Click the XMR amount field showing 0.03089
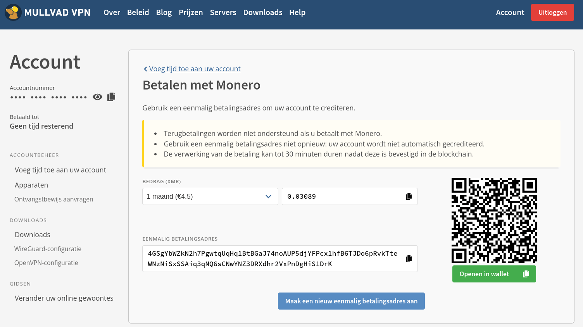Screen dimensions: 583x327 pyautogui.click(x=350, y=196)
